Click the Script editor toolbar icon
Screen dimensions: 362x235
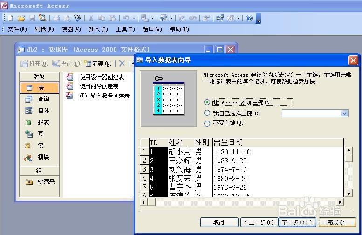[193, 18]
